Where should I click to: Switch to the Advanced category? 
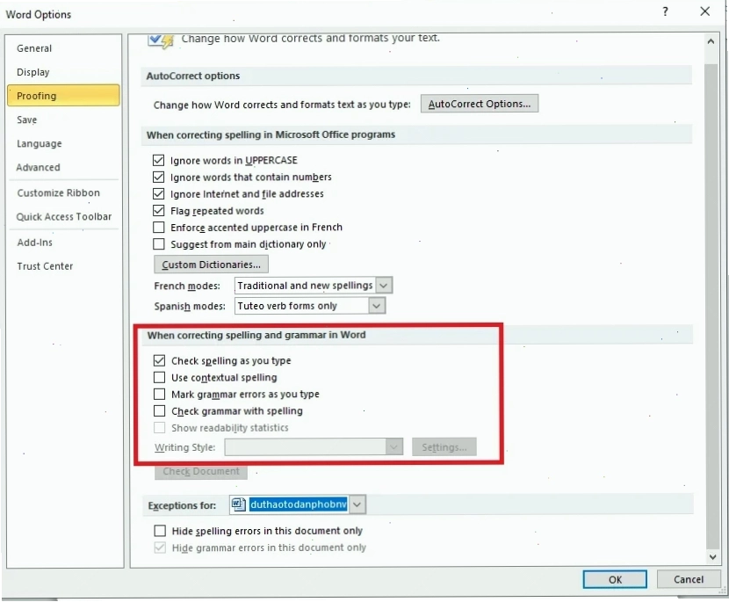38,168
